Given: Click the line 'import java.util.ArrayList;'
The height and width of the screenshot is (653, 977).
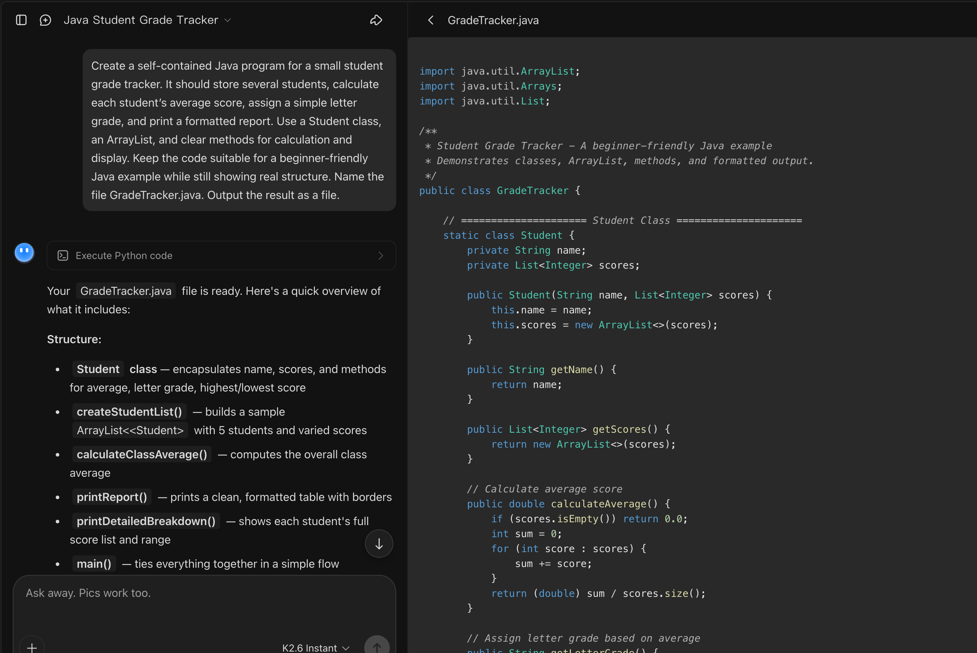Looking at the screenshot, I should [499, 71].
